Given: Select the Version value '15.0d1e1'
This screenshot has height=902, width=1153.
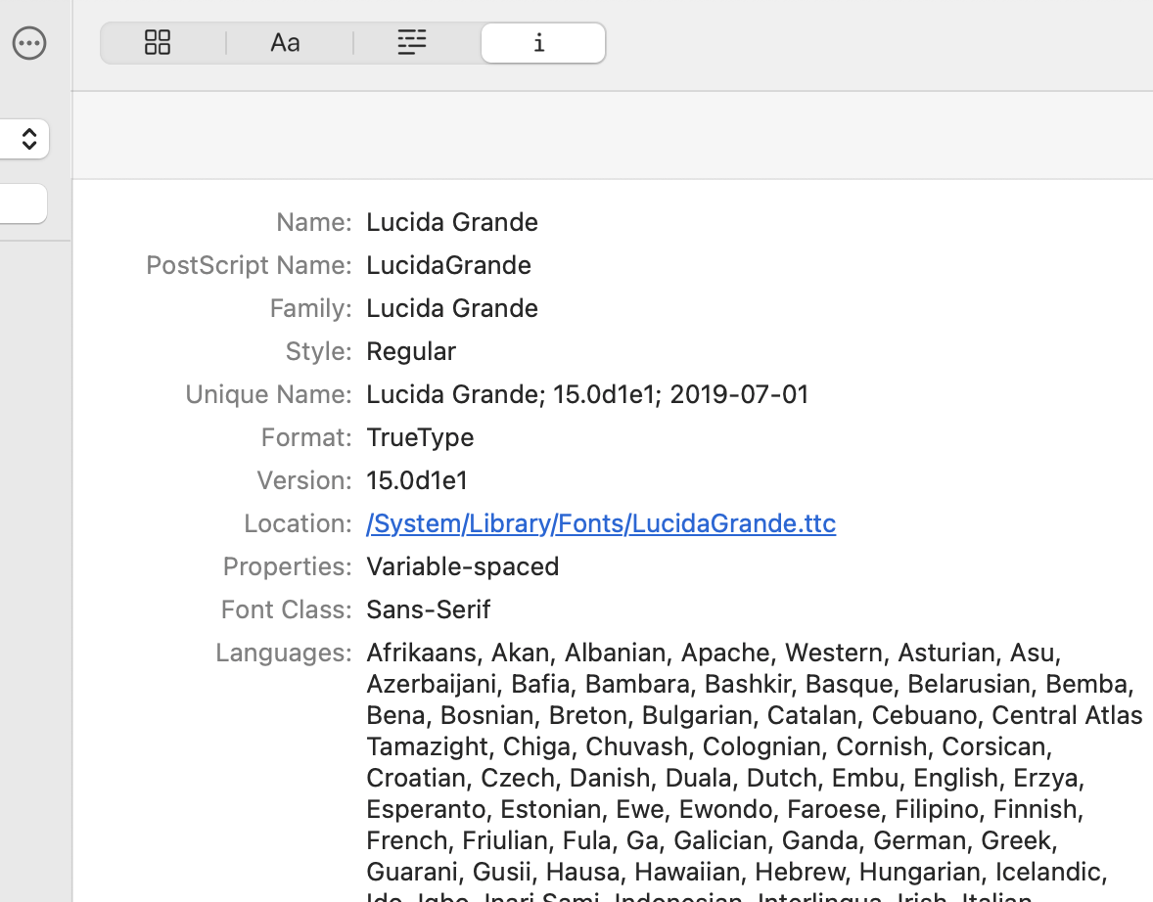Looking at the screenshot, I should [x=417, y=480].
